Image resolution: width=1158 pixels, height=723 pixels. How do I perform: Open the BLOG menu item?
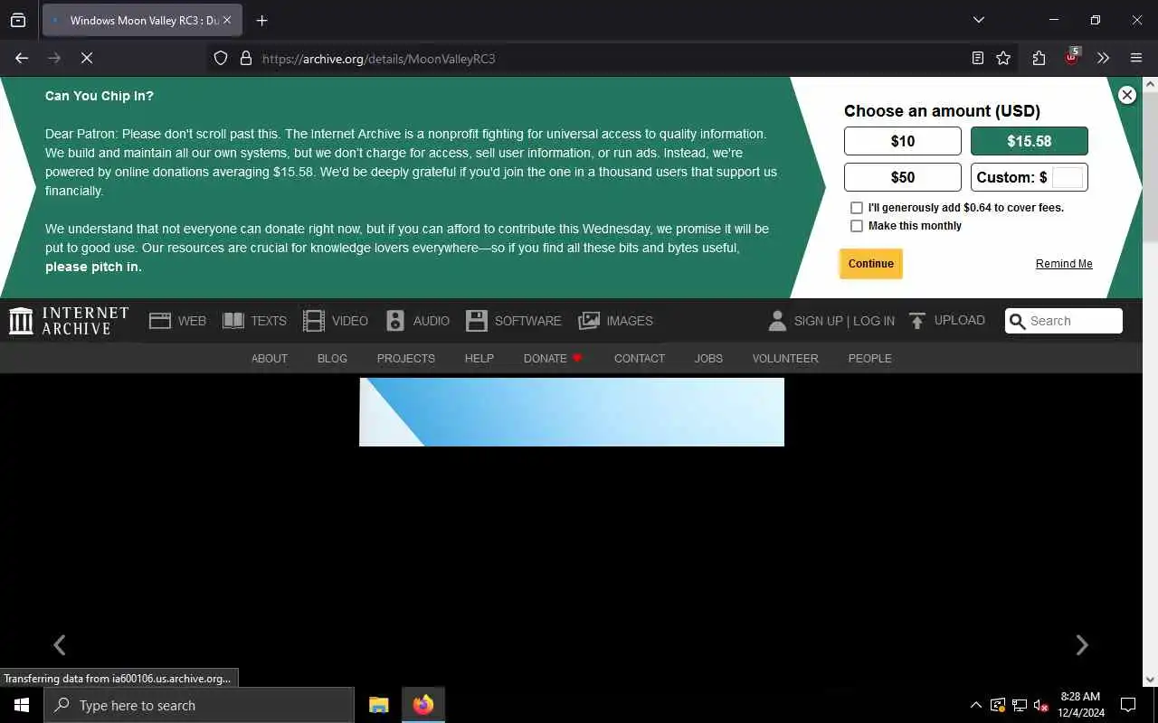[x=332, y=359]
